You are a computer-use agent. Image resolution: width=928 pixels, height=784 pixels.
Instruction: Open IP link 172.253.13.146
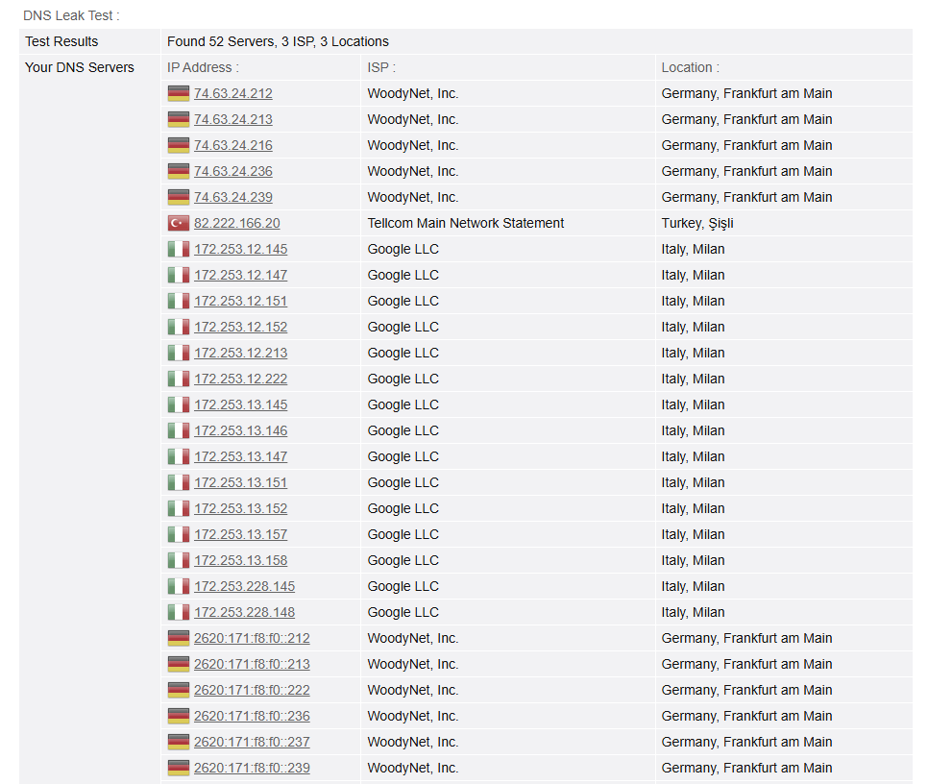pos(241,430)
